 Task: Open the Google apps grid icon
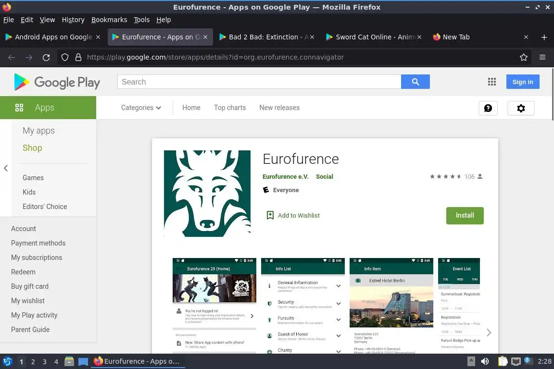pos(492,82)
